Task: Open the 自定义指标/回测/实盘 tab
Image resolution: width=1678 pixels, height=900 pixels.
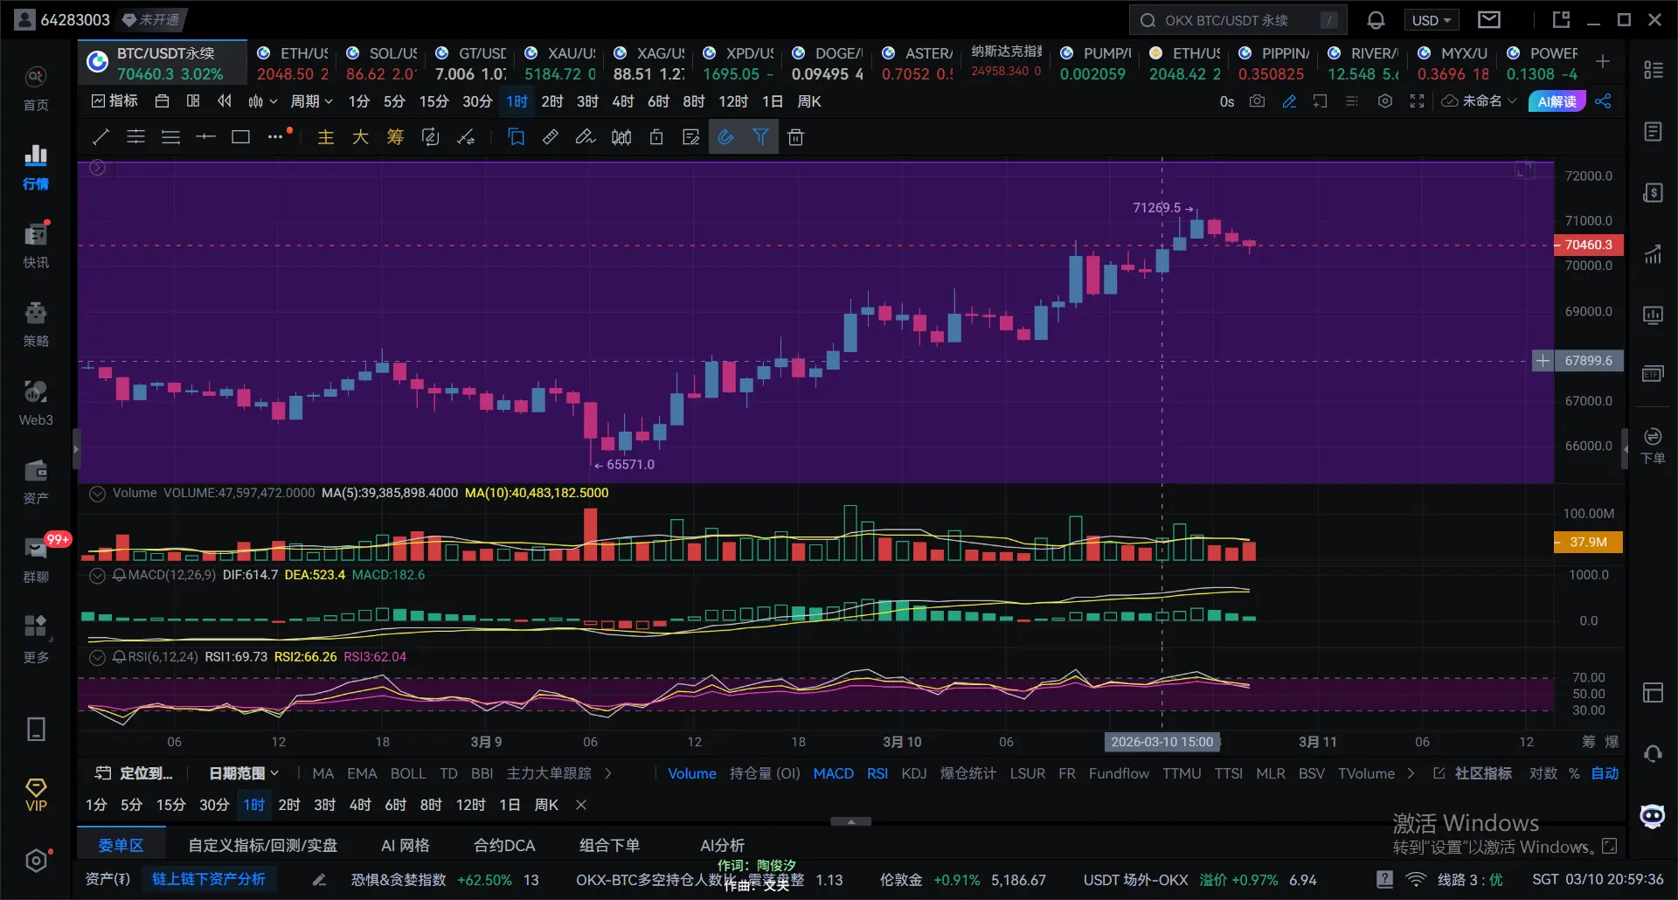Action: [x=263, y=845]
